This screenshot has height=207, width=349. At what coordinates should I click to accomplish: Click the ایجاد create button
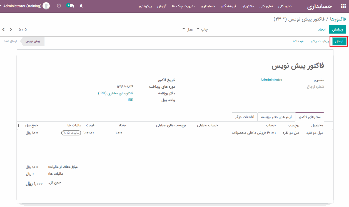[322, 29]
